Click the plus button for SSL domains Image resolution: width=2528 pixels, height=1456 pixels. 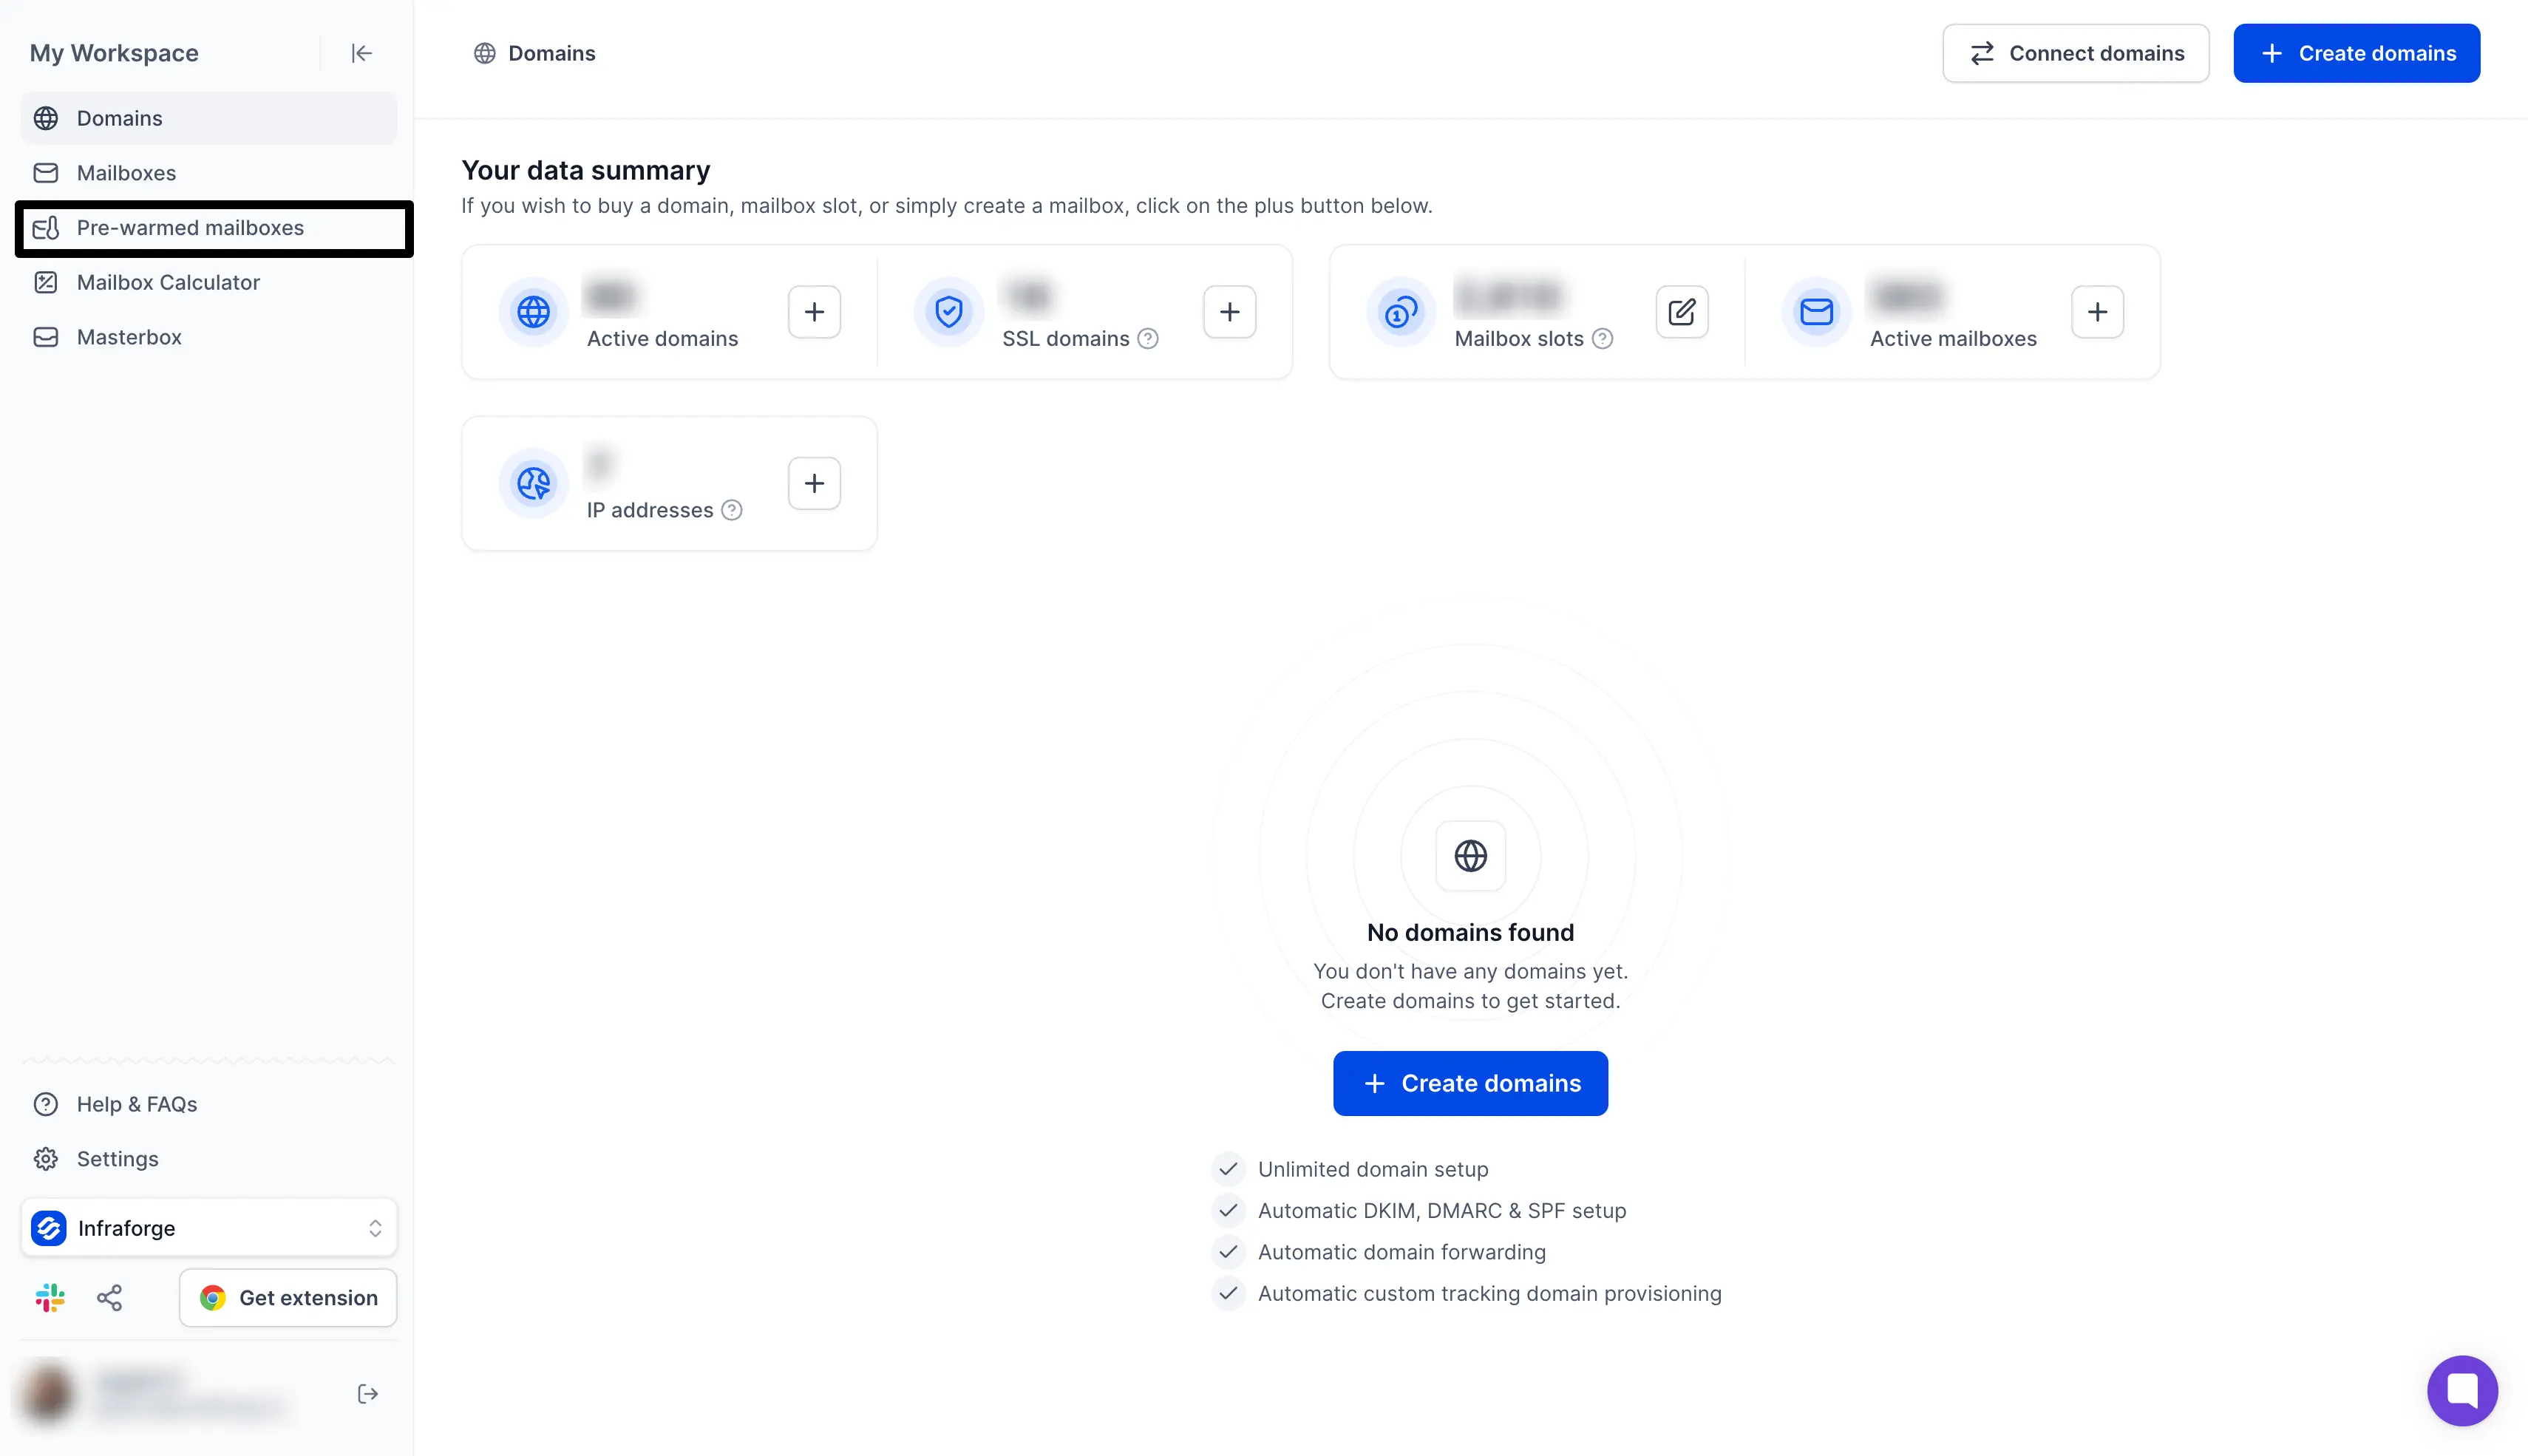(1229, 312)
